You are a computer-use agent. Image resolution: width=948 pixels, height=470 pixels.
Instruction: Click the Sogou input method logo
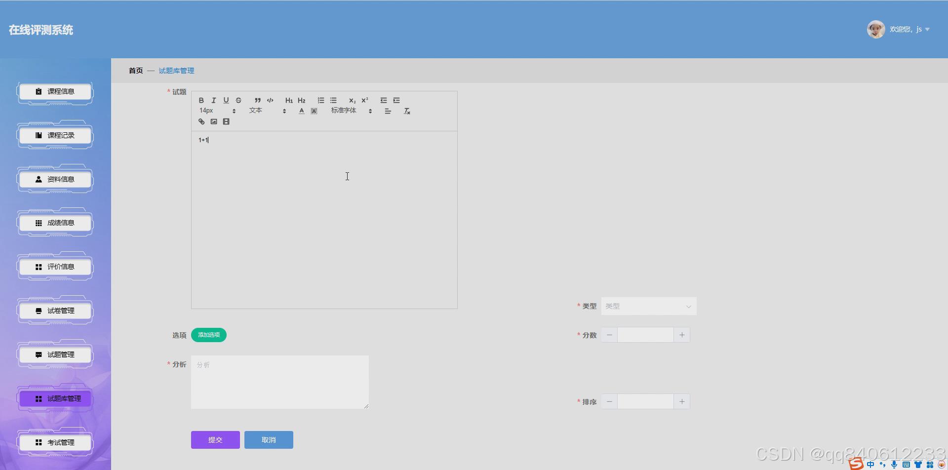[x=856, y=464]
